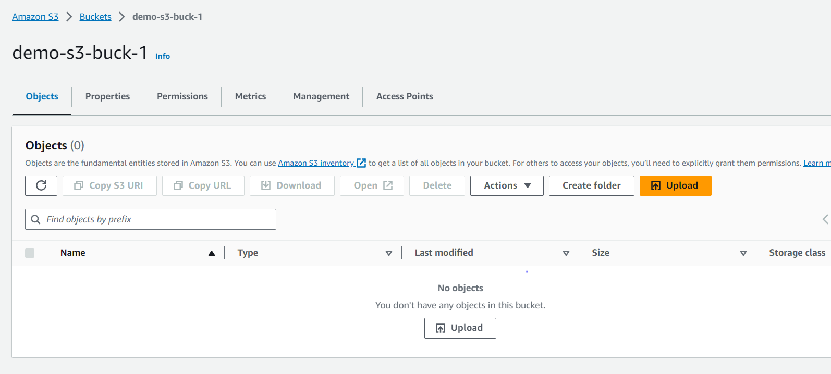831x374 pixels.
Task: Click the search magnifier icon in prefix field
Action: (x=35, y=219)
